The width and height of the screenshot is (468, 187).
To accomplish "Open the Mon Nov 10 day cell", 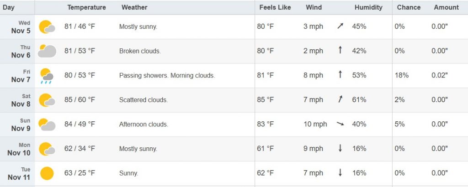I will (19, 149).
